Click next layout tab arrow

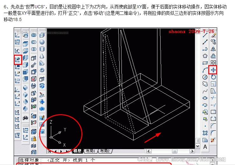61,151
